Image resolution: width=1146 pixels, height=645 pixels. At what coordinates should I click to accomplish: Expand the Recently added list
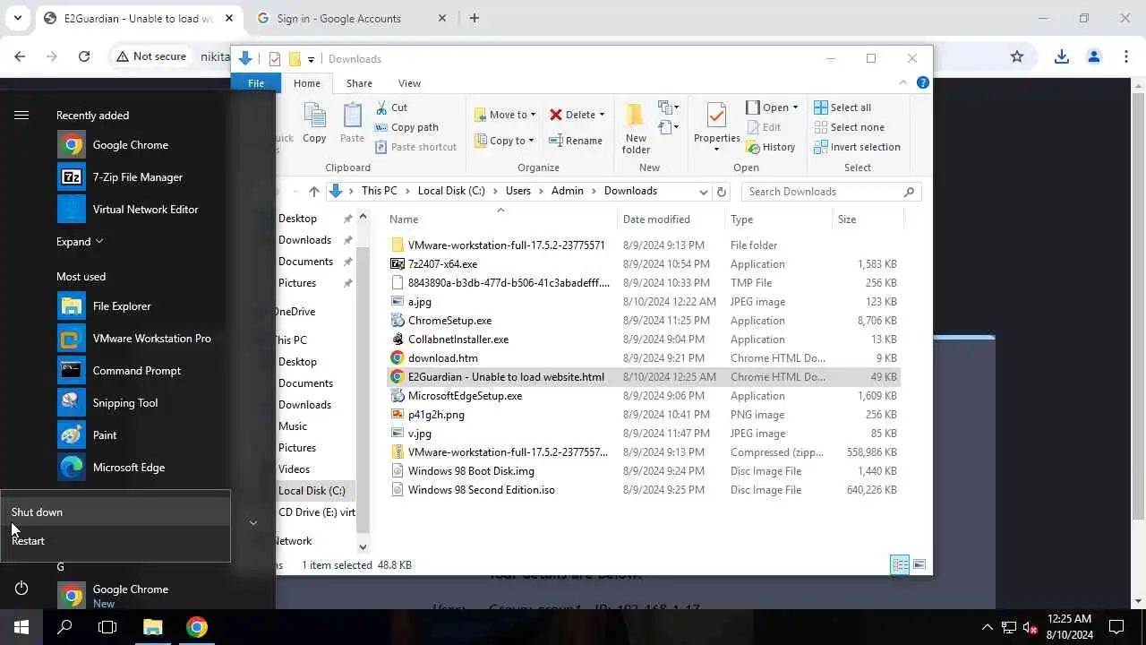81,242
